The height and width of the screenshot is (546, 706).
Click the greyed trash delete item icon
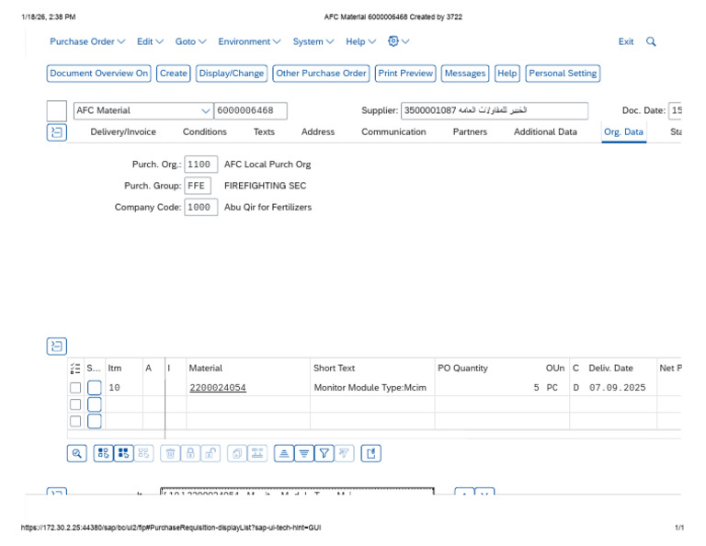(x=170, y=453)
